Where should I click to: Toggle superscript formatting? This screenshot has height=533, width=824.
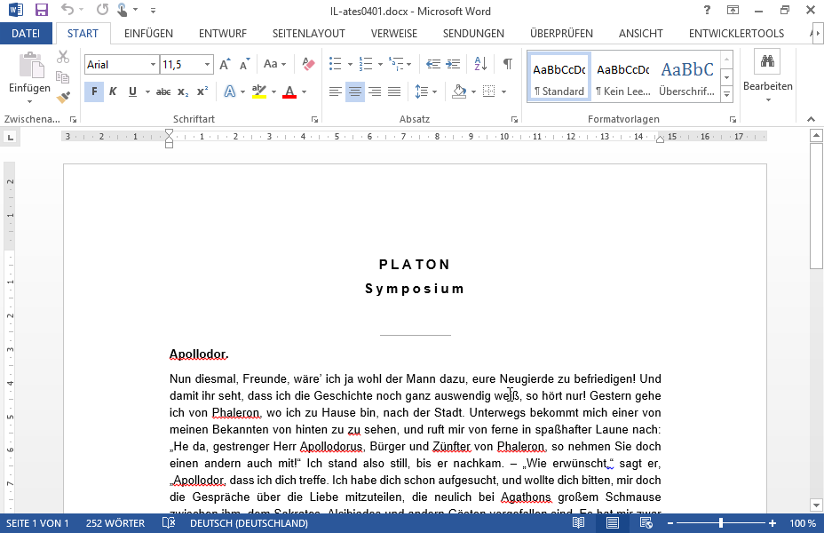pos(202,92)
